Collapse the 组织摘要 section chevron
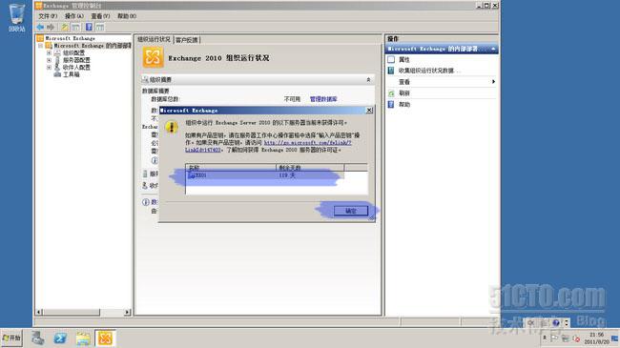The height and width of the screenshot is (348, 620). coord(368,80)
